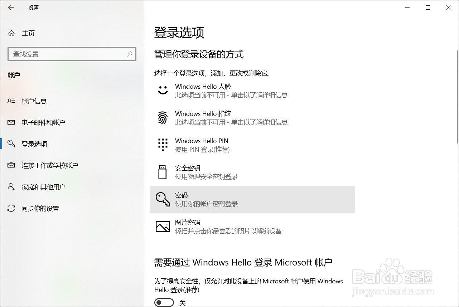Click the Home house icon
Image resolution: width=459 pixels, height=307 pixels.
11,33
